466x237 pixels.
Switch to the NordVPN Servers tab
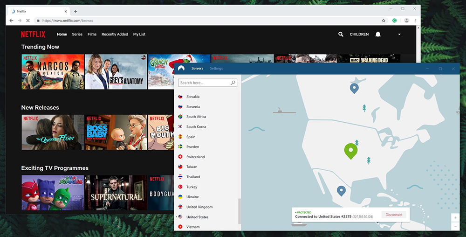(x=197, y=69)
